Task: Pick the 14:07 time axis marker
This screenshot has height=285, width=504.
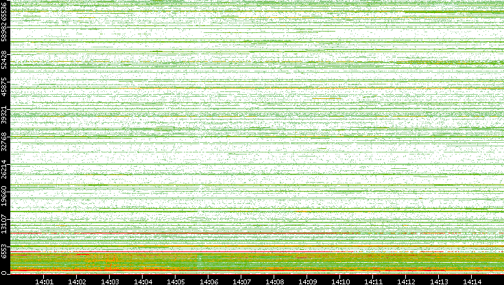Action: pyautogui.click(x=241, y=281)
